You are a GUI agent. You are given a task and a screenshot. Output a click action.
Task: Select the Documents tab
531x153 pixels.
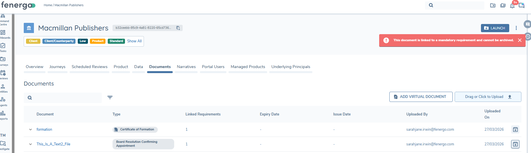click(160, 67)
